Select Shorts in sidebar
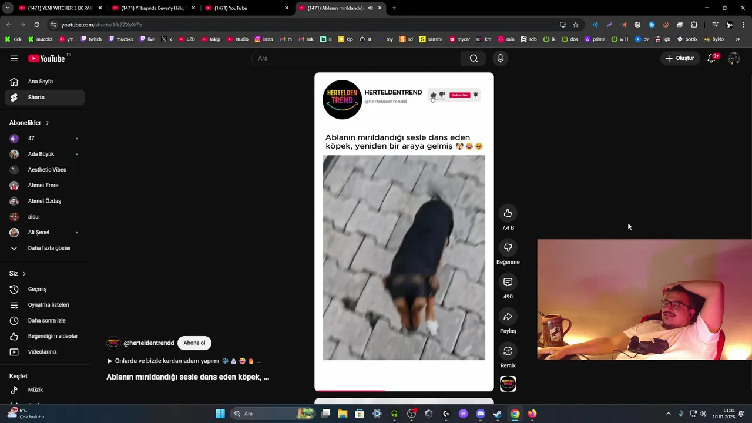This screenshot has height=423, width=752. (45, 97)
